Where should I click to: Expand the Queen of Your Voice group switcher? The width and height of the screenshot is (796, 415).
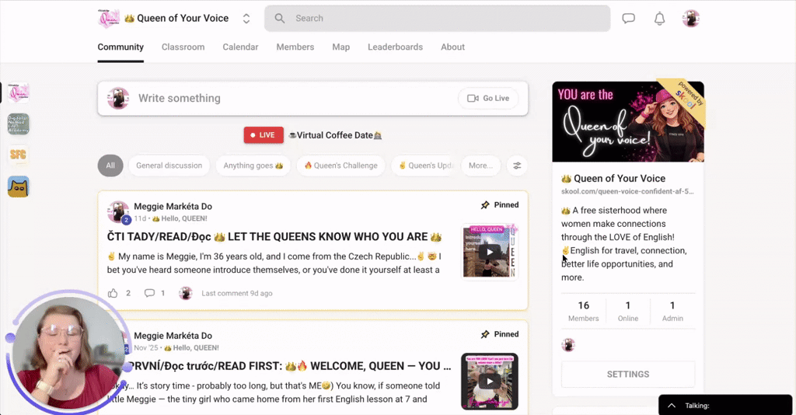tap(246, 19)
